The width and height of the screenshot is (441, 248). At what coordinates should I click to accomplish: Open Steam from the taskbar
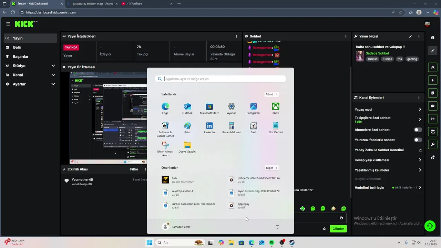(x=292, y=242)
